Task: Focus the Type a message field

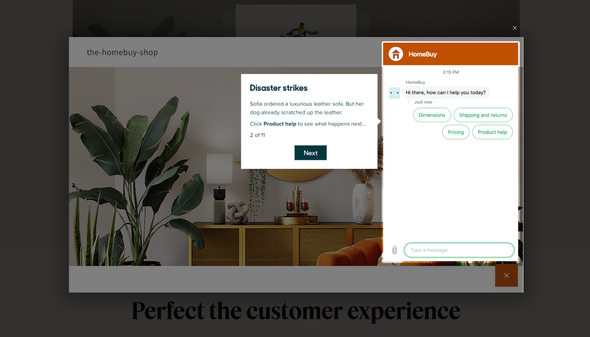Action: point(459,250)
